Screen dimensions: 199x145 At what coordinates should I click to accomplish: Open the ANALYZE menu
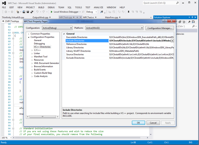[x=99, y=8]
